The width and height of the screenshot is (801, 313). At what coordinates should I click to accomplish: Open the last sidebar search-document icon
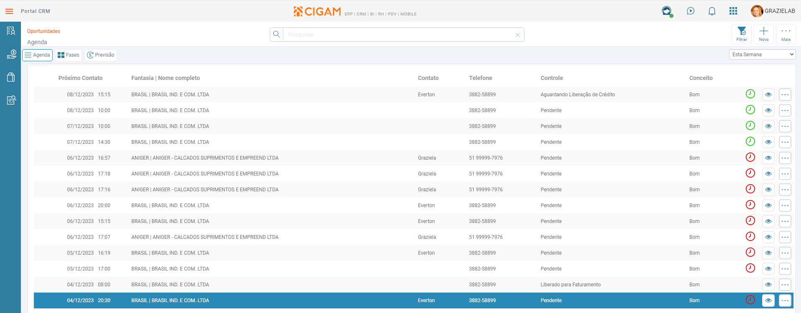point(11,100)
